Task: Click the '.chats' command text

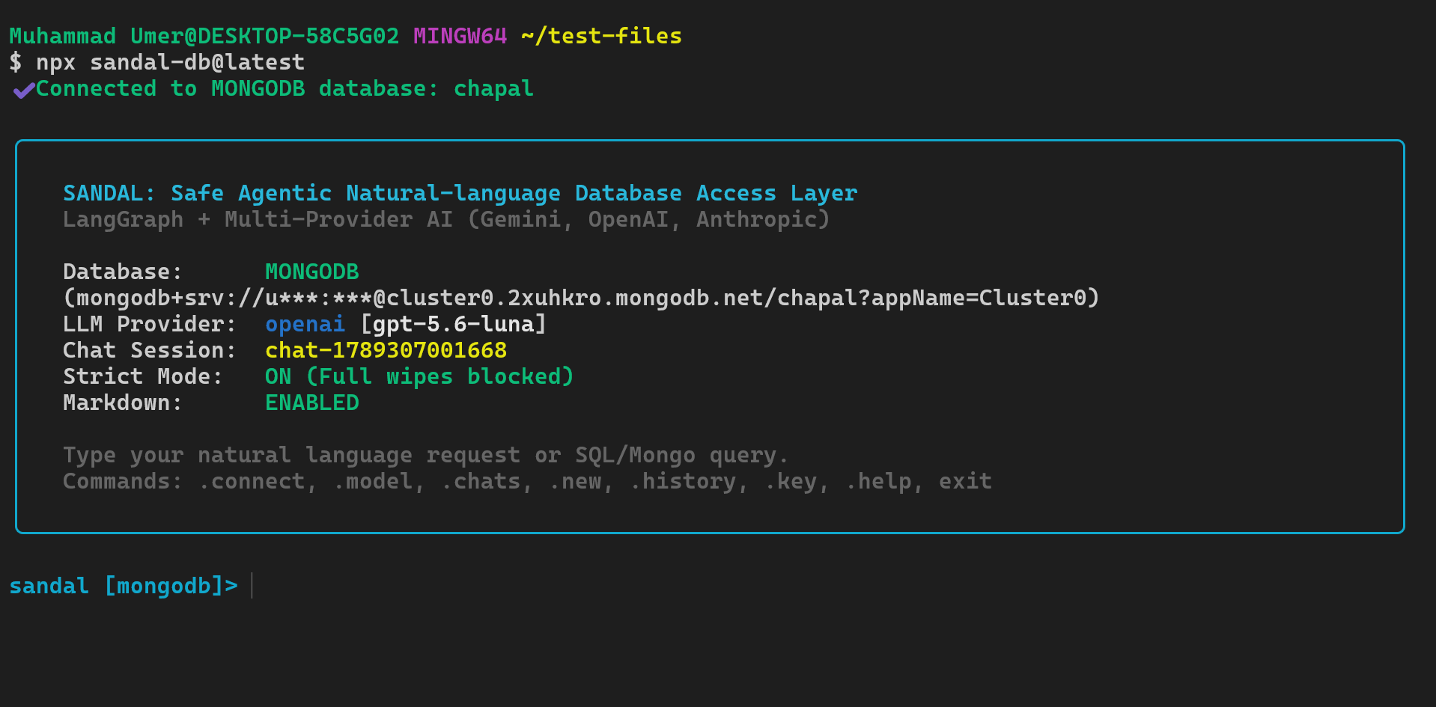Action: tap(481, 481)
